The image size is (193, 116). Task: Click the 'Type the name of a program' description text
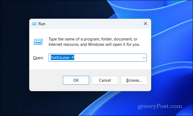(x=94, y=42)
